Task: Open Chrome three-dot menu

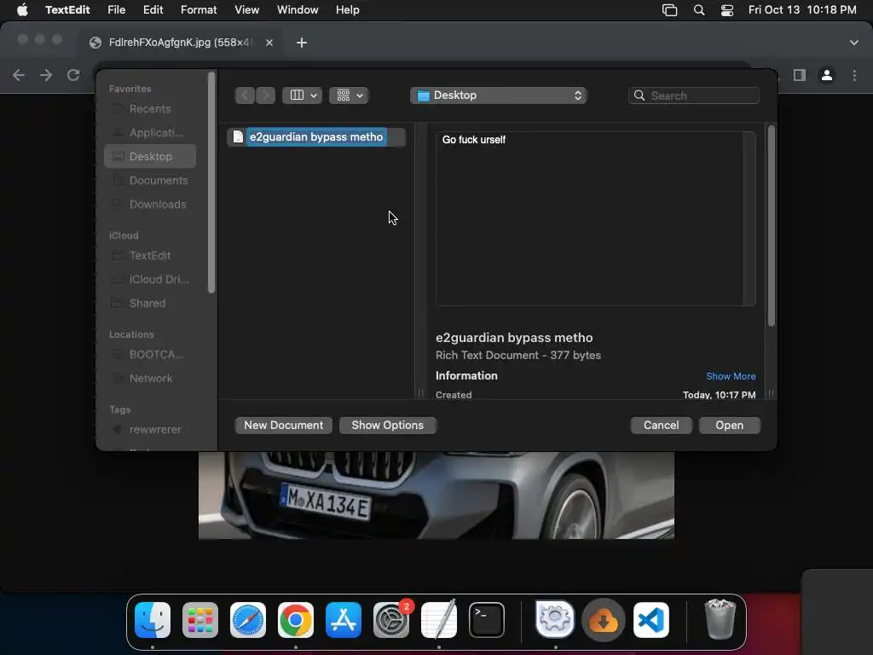Action: coord(854,75)
